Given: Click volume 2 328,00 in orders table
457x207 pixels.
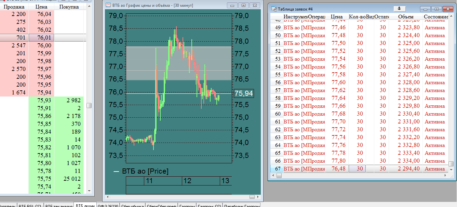Looking at the screenshot, I should [x=408, y=83].
